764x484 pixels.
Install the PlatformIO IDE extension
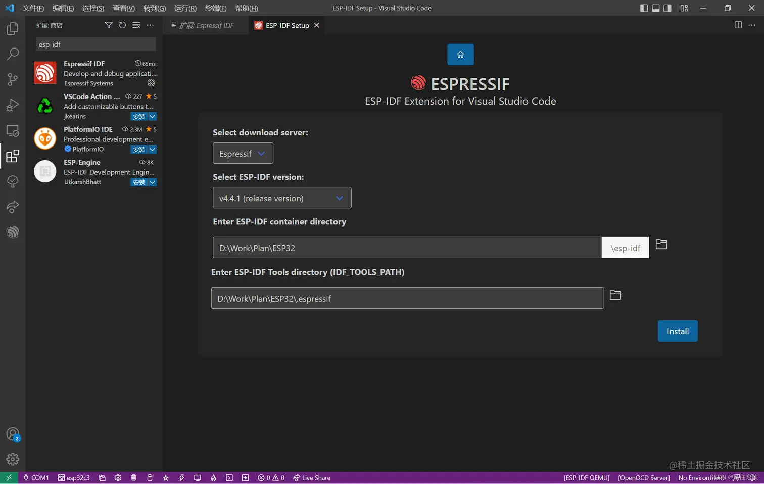139,150
